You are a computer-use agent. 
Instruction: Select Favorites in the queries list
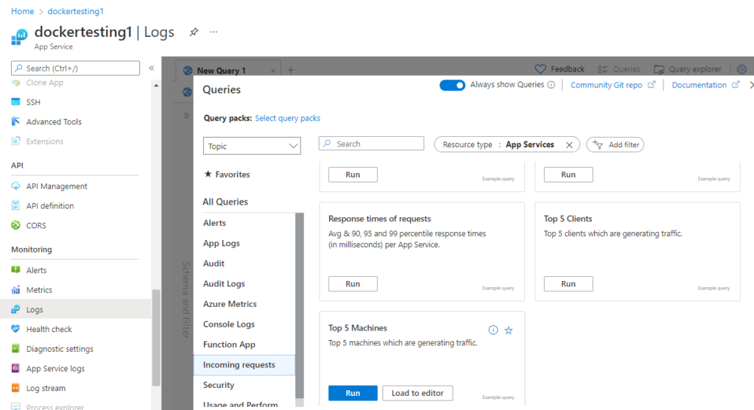(227, 174)
